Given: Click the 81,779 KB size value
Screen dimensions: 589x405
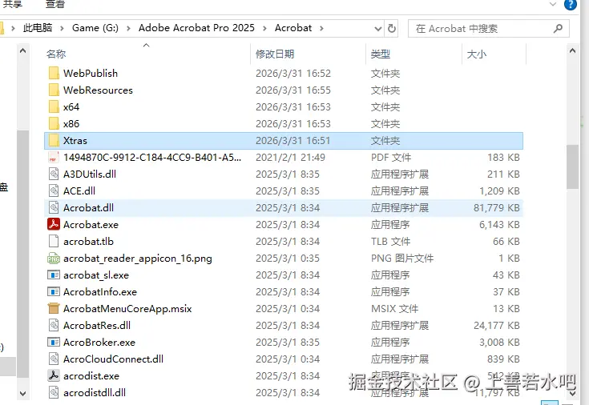Looking at the screenshot, I should pyautogui.click(x=496, y=208).
